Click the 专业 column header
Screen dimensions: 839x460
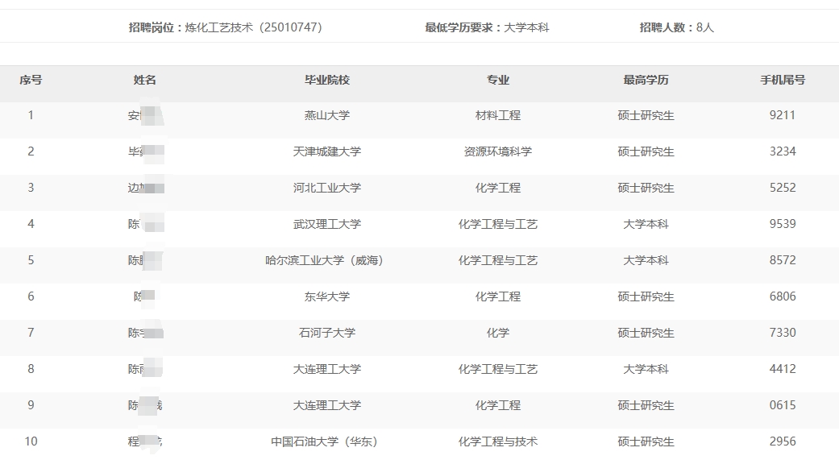(x=497, y=80)
